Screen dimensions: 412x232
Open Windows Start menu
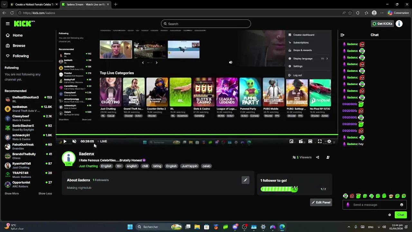130,227
